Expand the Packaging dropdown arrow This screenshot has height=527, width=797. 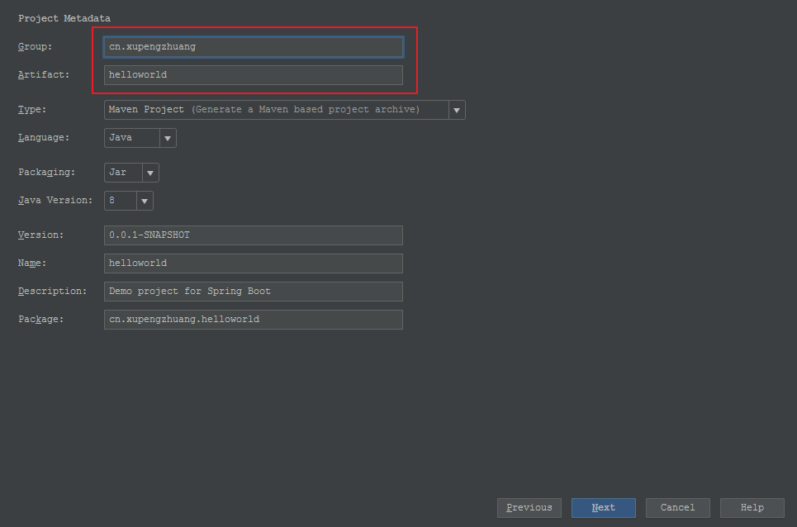pyautogui.click(x=150, y=173)
